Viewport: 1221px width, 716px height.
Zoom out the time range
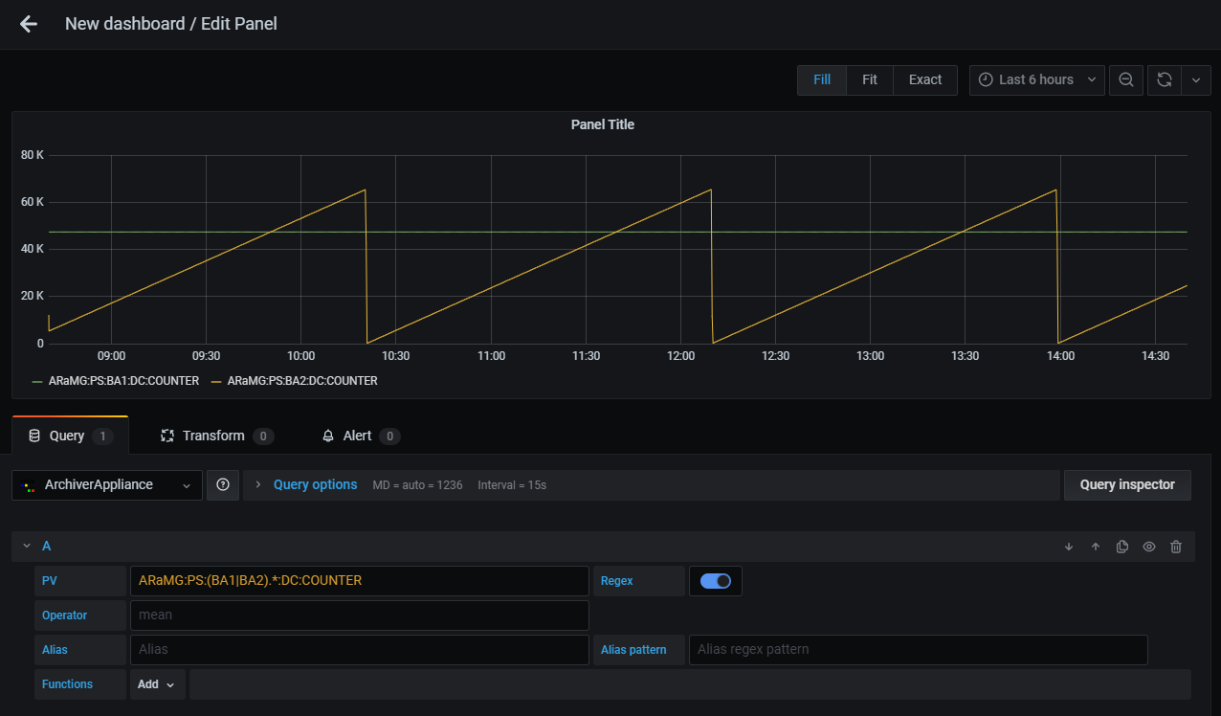tap(1126, 79)
